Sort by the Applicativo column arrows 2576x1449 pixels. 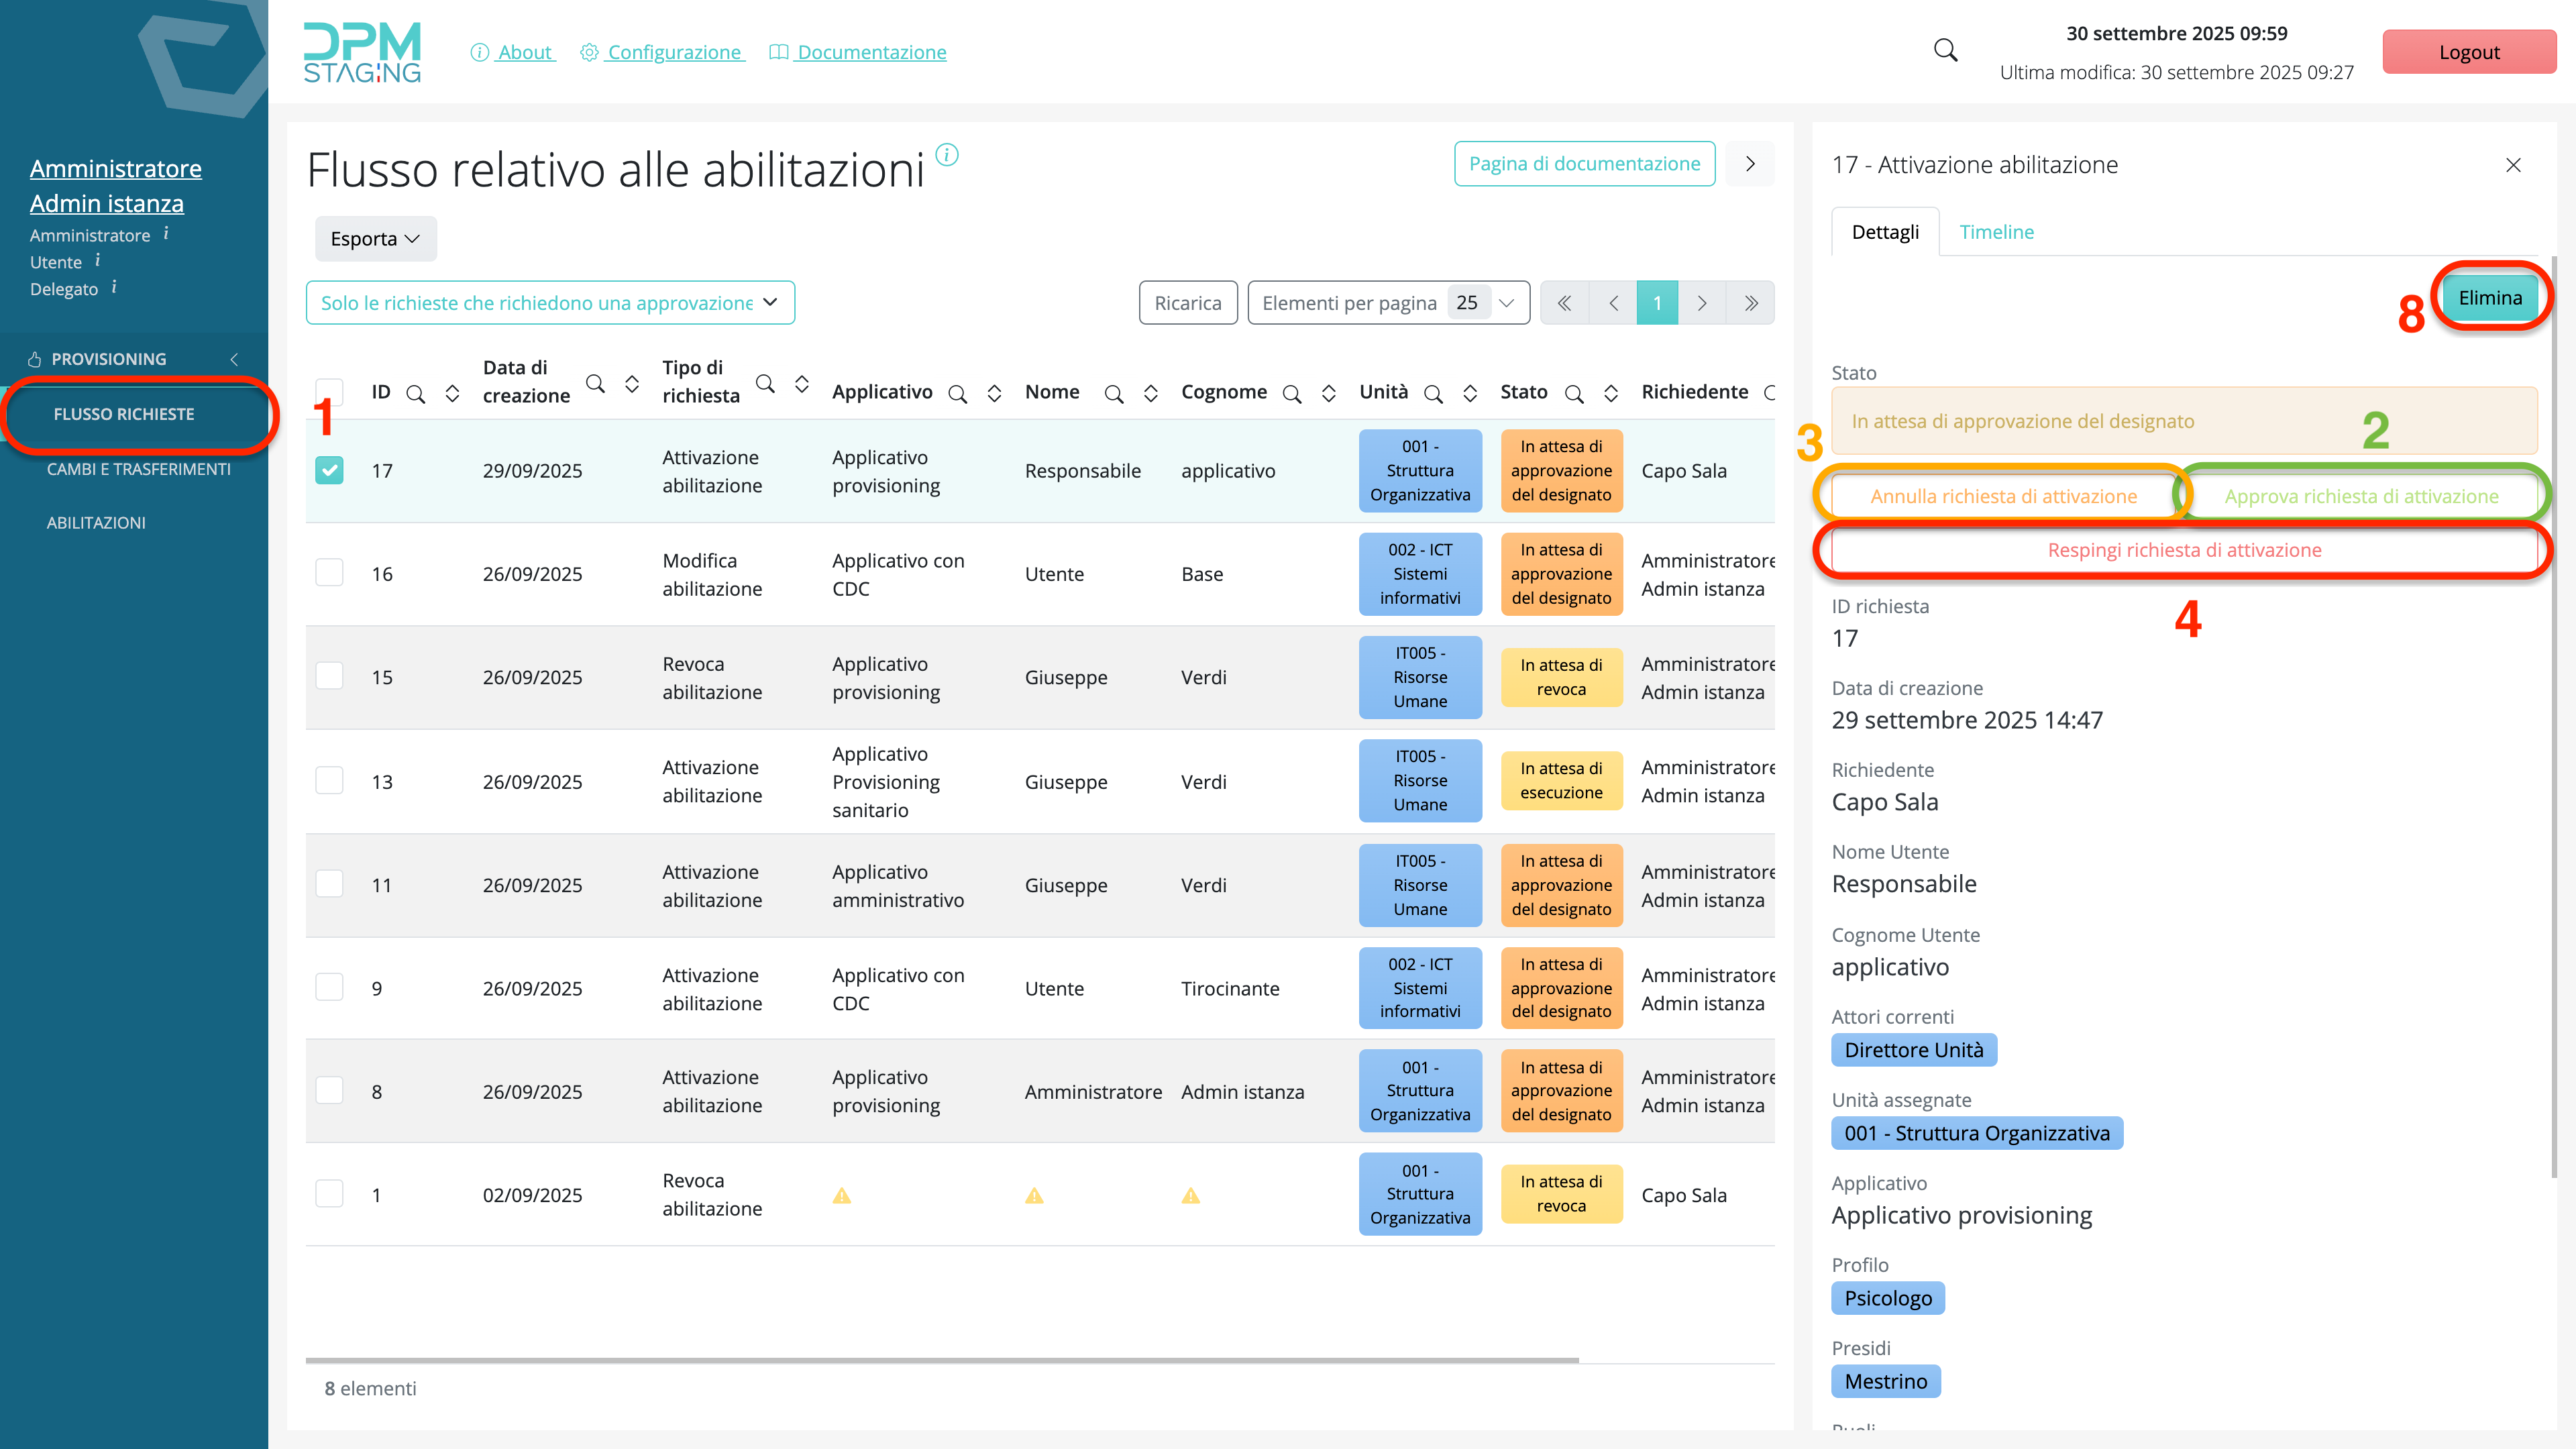coord(994,394)
